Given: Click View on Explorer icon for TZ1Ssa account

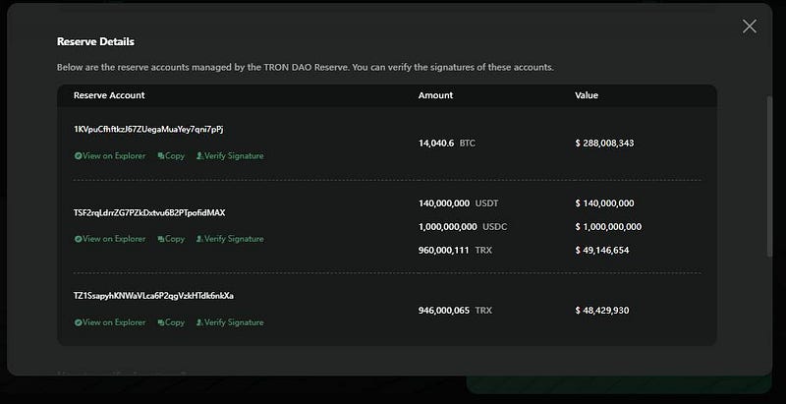Looking at the screenshot, I should click(79, 322).
